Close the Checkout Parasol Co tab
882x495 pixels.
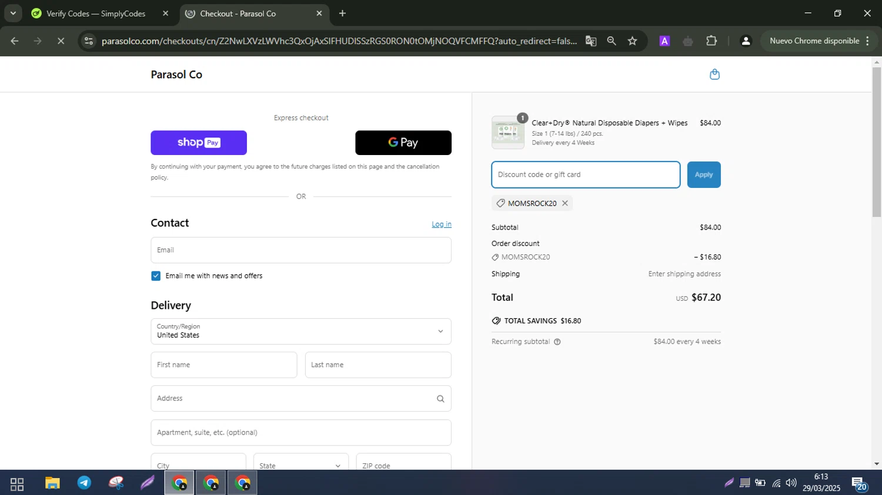(319, 13)
